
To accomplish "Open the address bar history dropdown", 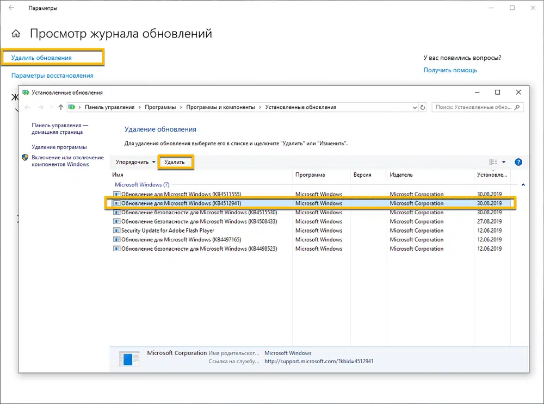I will 415,107.
